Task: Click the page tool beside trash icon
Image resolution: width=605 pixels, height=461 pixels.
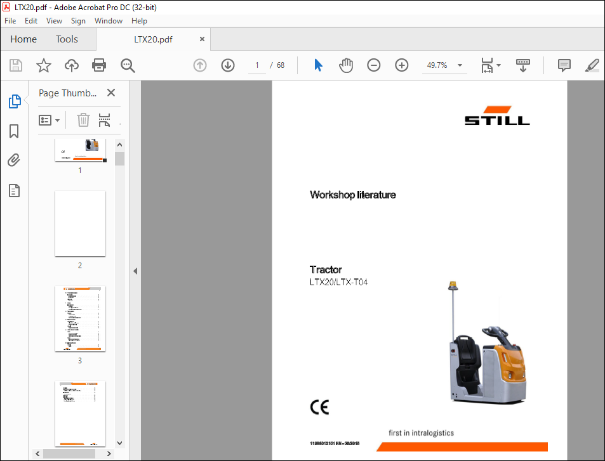Action: (x=104, y=120)
